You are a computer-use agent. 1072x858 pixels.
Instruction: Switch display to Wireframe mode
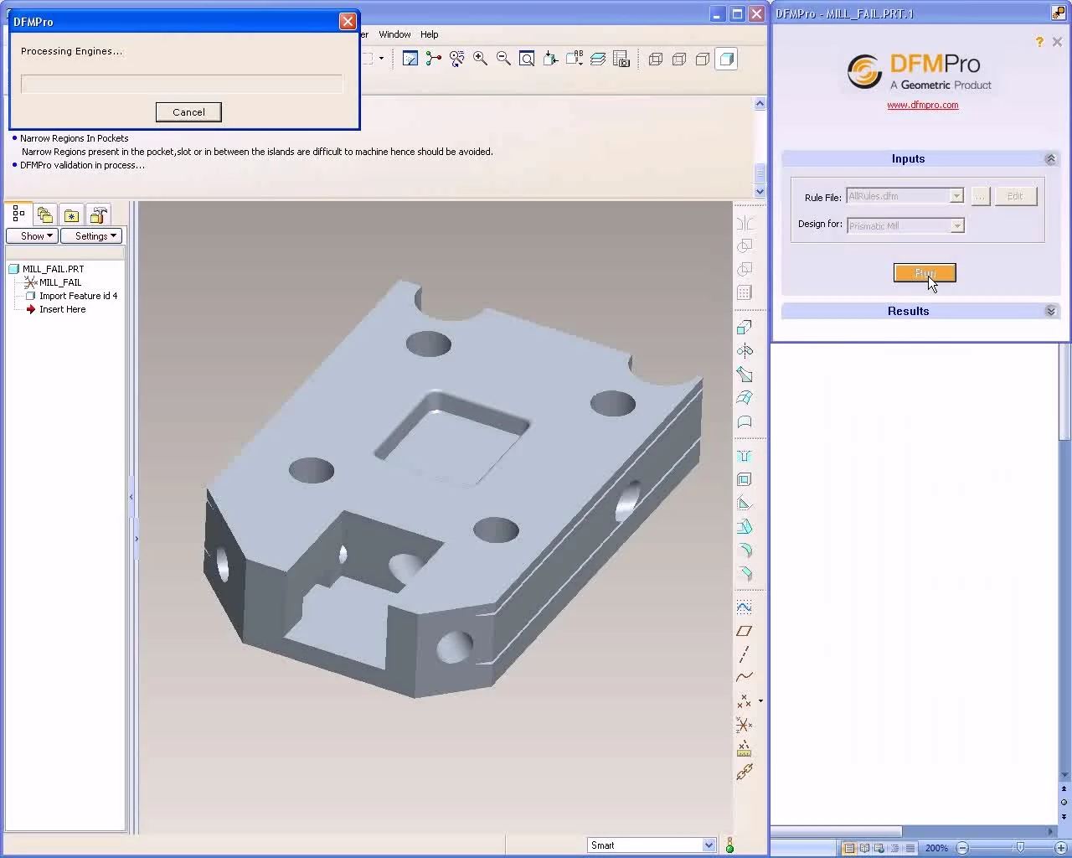click(x=656, y=59)
